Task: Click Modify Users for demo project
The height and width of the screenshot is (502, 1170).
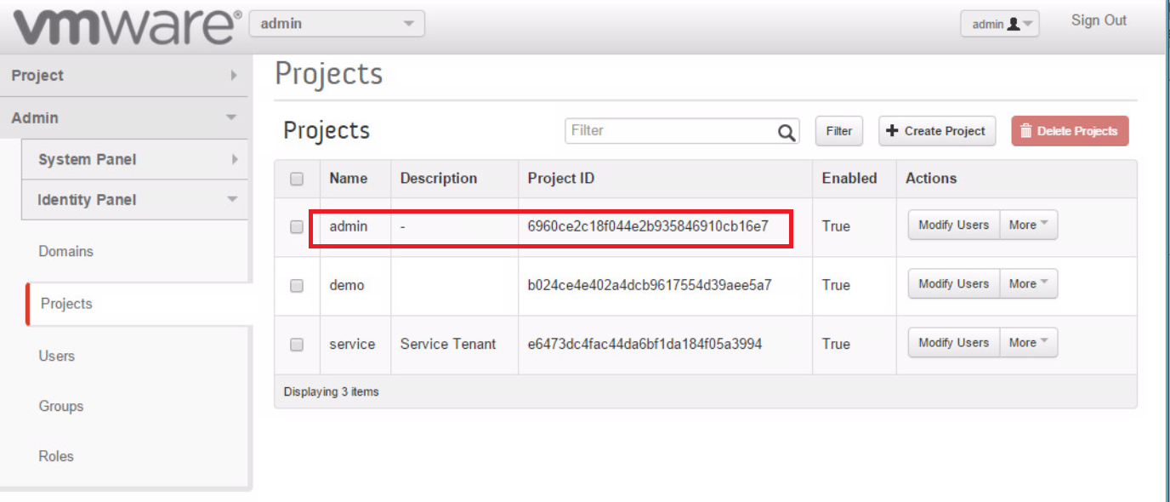Action: (953, 284)
